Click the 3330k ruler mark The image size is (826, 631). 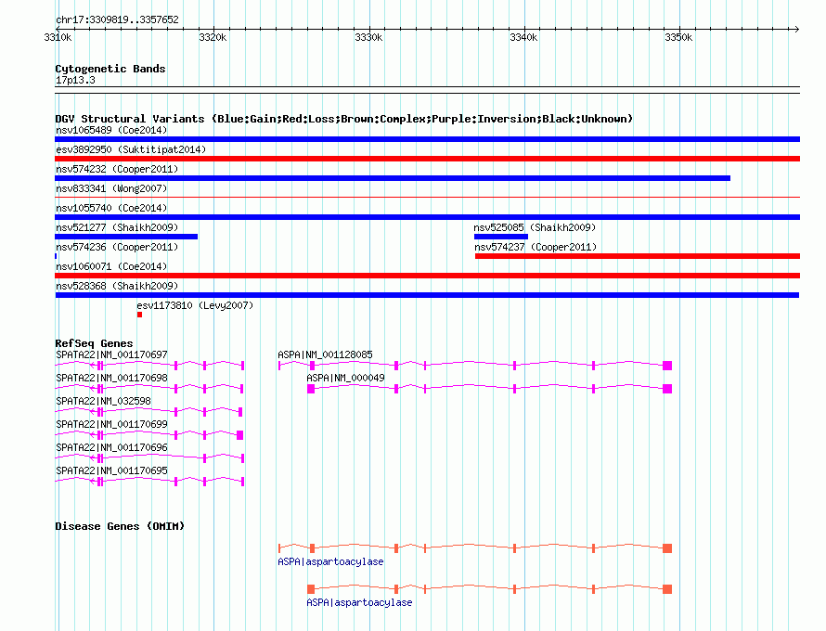point(368,37)
